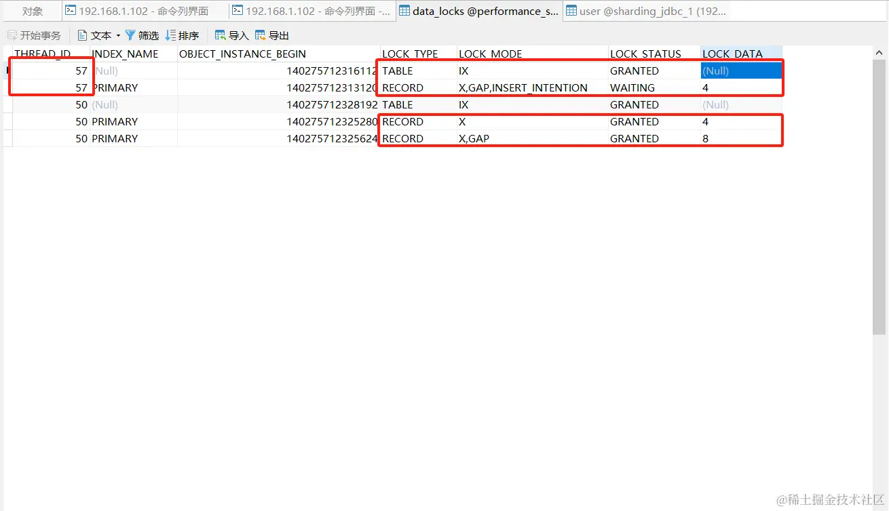Click the THREAD_ID 57 cell in the WAITING row
The height and width of the screenshot is (511, 889).
click(x=52, y=87)
